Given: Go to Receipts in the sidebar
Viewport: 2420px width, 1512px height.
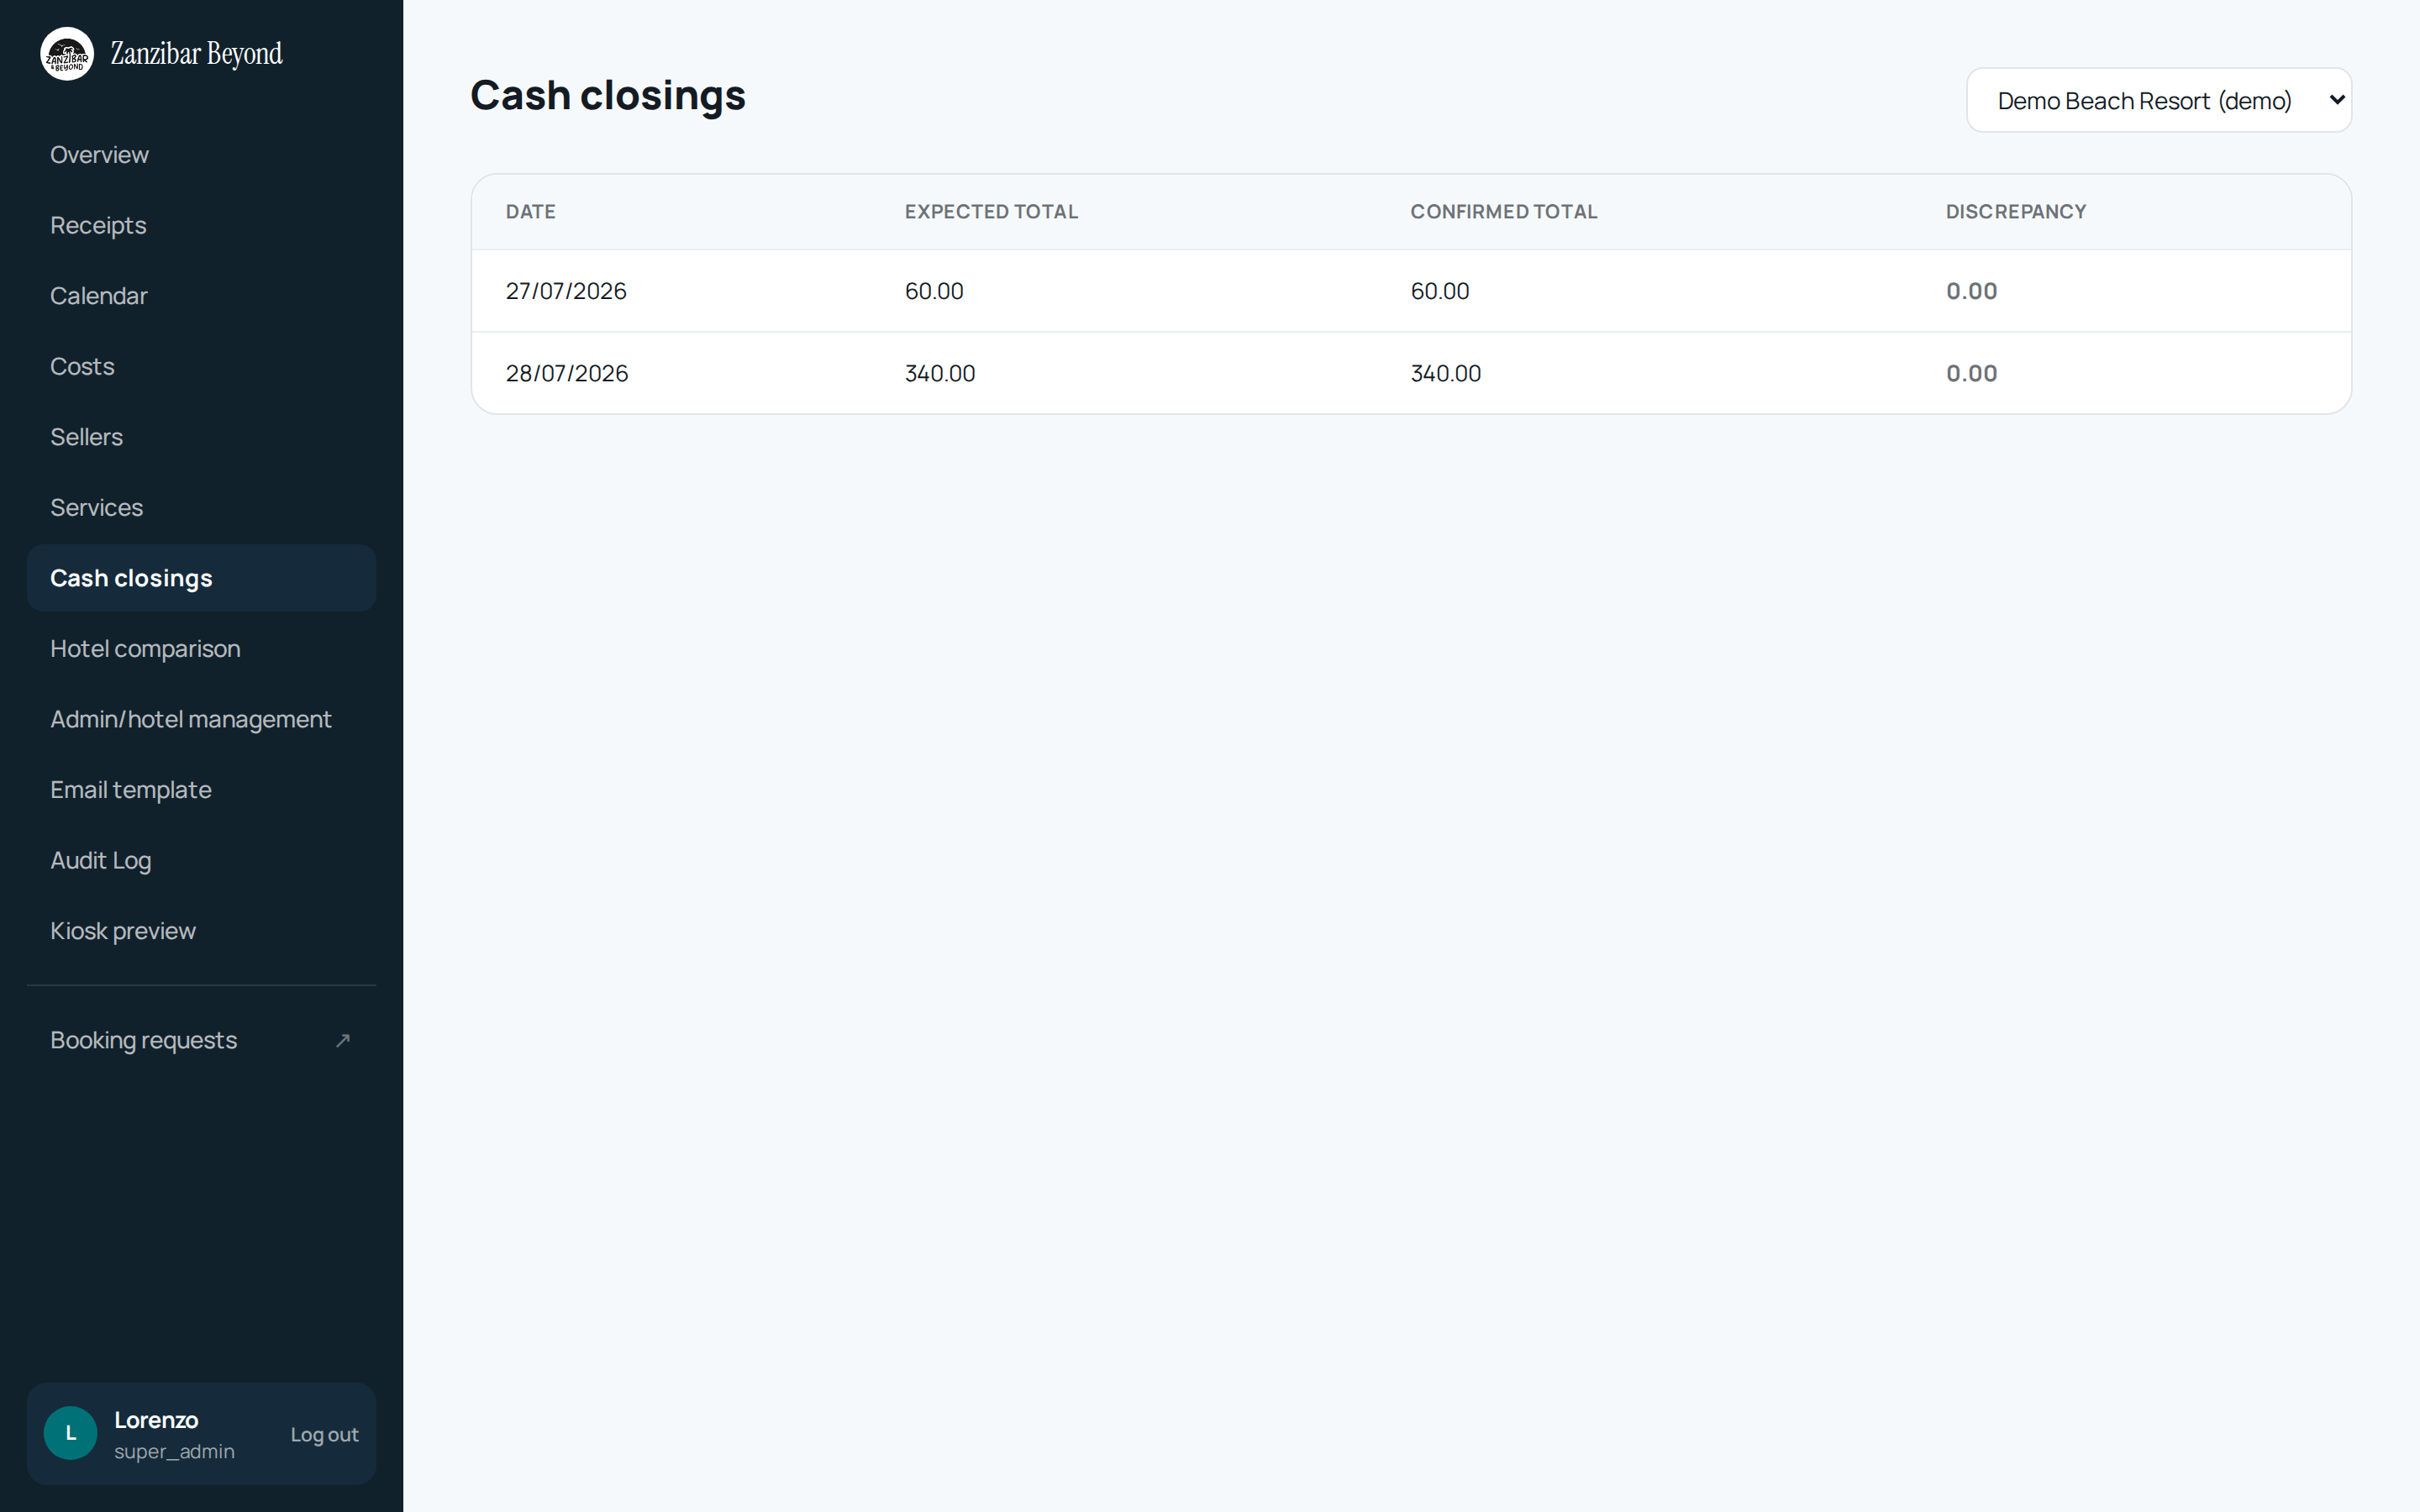Looking at the screenshot, I should (x=201, y=225).
